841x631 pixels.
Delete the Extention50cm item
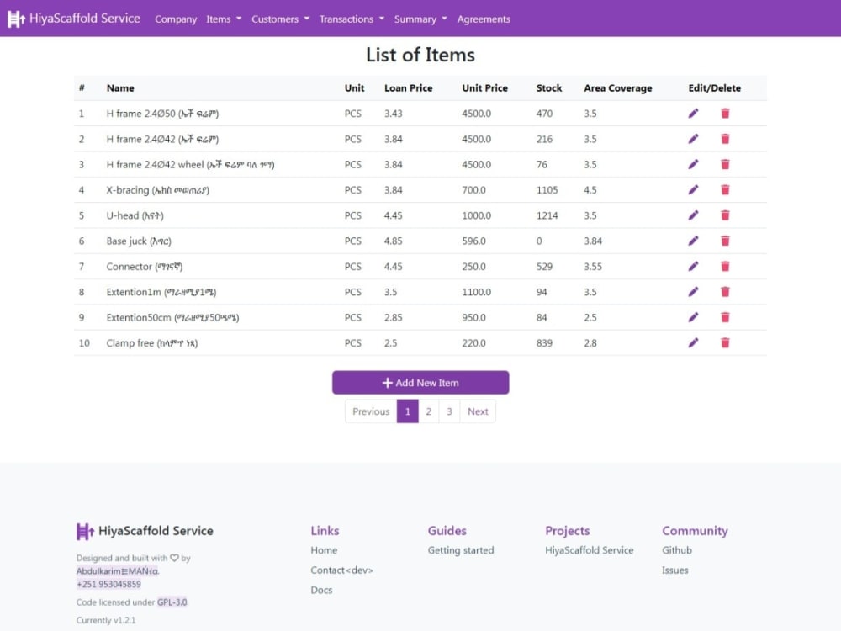[x=725, y=318]
